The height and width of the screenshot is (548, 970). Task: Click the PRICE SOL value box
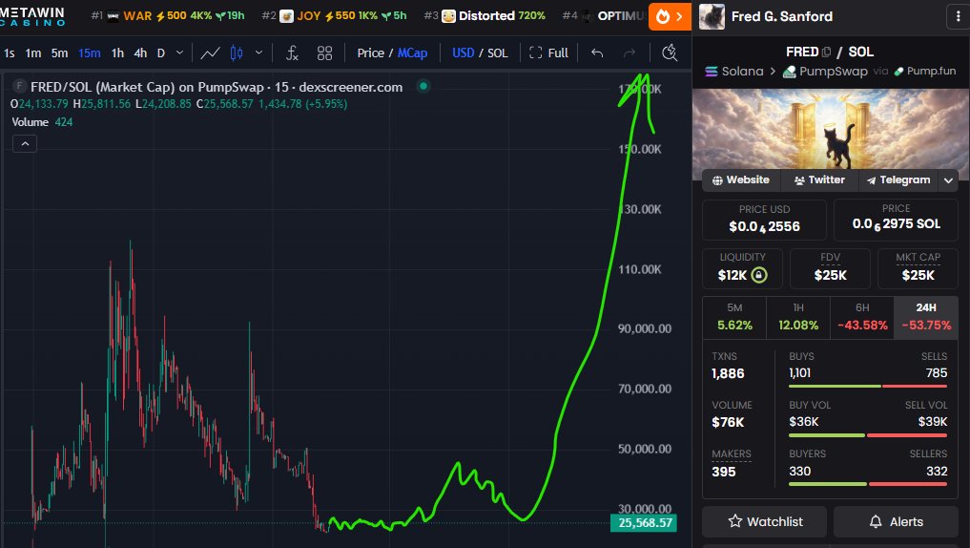[896, 220]
